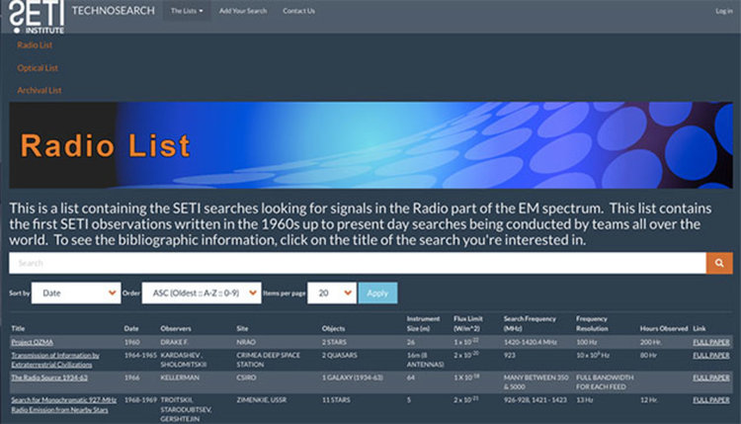741x424 pixels.
Task: Open The Radio Source 1934-63 link
Action: coord(49,378)
